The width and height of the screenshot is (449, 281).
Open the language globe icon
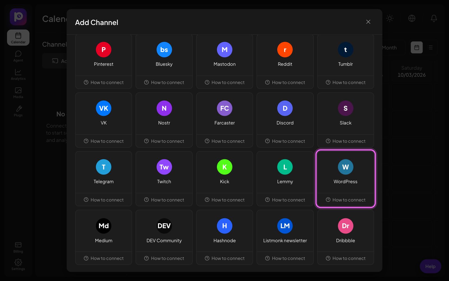click(412, 18)
